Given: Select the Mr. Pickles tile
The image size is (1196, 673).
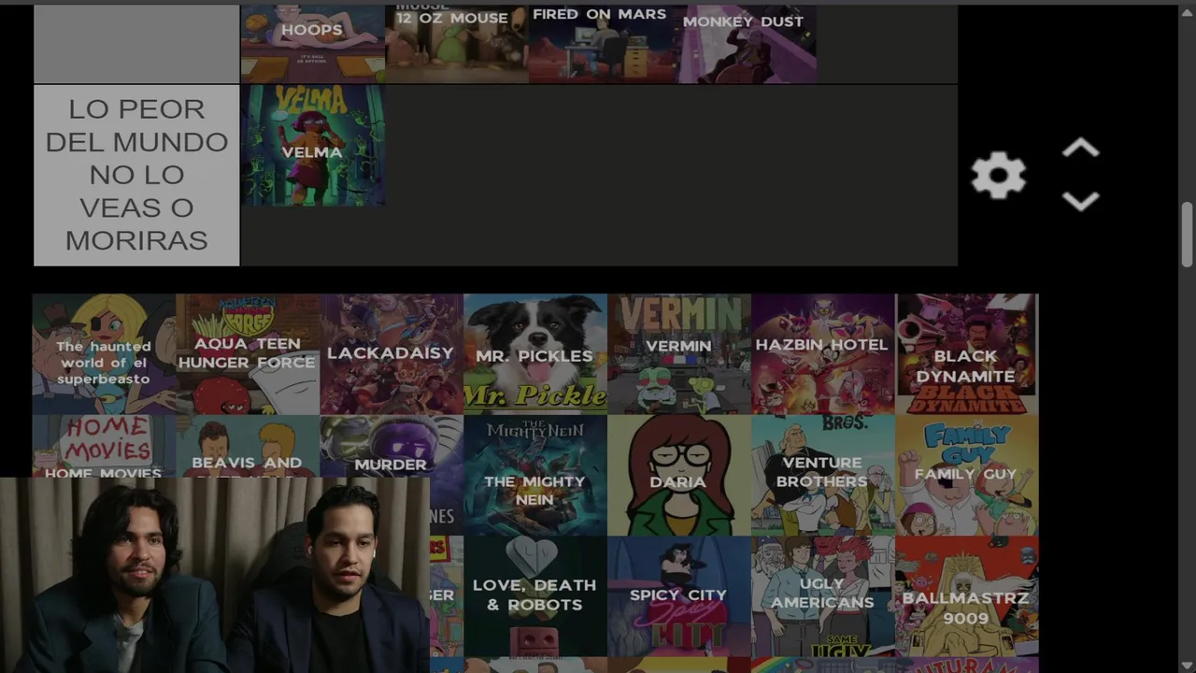Looking at the screenshot, I should click(535, 354).
